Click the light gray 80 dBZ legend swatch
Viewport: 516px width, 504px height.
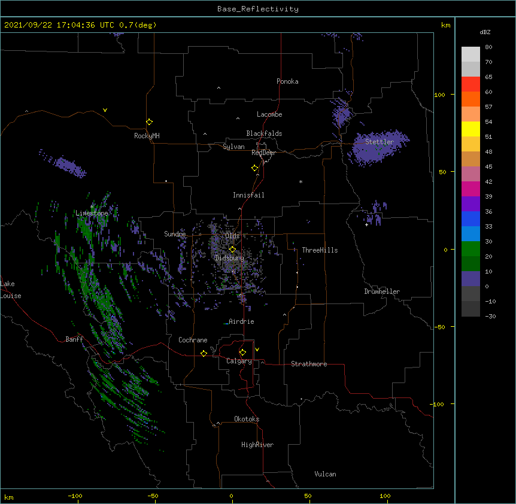click(x=471, y=54)
